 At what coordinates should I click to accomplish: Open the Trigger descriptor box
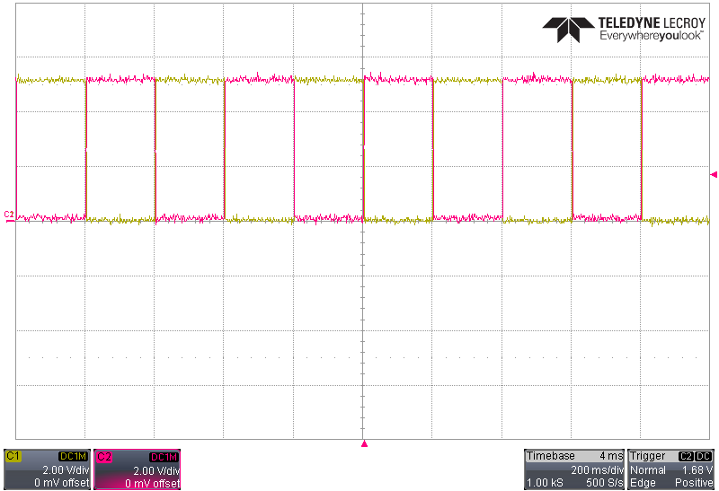pyautogui.click(x=670, y=469)
